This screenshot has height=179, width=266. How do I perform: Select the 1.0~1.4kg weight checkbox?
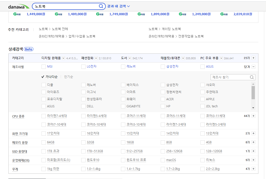point(83,169)
